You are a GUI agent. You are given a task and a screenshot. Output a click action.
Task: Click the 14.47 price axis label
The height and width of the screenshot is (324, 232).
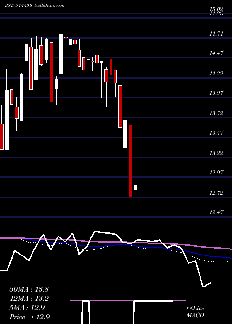[217, 53]
